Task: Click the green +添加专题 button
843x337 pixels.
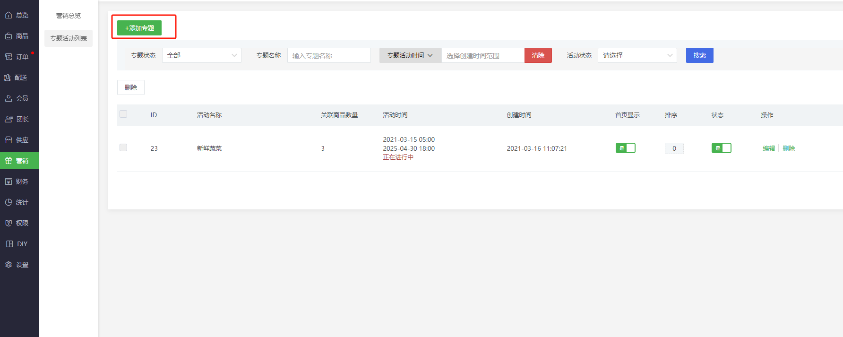Action: pyautogui.click(x=139, y=28)
